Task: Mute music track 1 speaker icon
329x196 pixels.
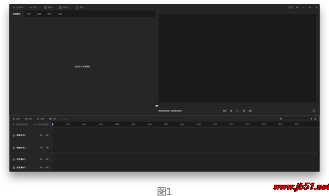Action: pos(47,159)
